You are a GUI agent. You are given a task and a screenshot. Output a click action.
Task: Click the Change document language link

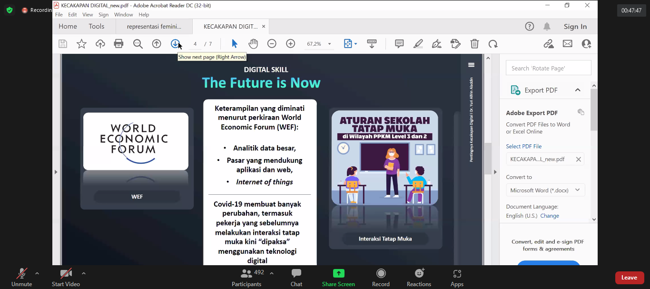point(550,216)
